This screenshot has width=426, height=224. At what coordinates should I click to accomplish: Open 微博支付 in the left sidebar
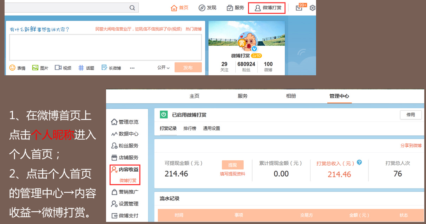click(x=125, y=216)
